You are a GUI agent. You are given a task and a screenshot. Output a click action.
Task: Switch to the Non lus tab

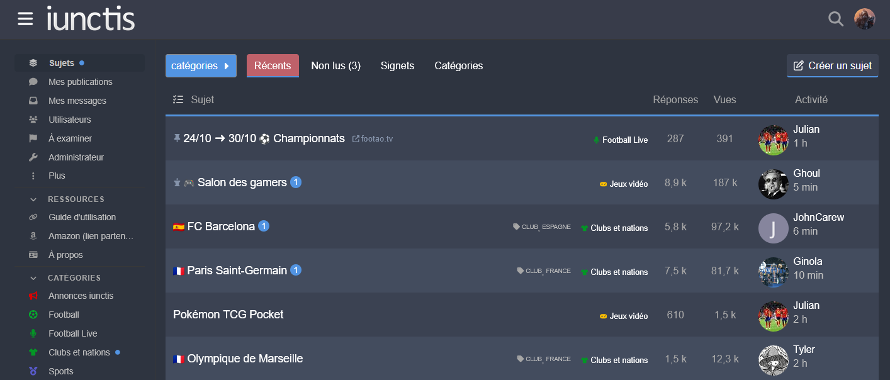point(335,66)
